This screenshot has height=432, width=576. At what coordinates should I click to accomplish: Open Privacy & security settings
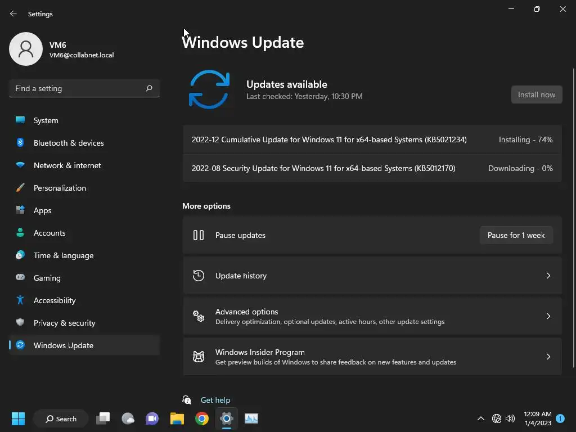tap(84, 322)
